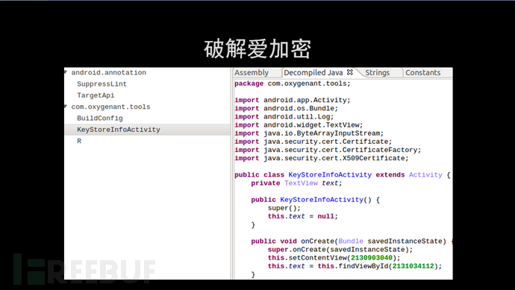The width and height of the screenshot is (515, 290).
Task: Click the this.text = null line
Action: point(303,216)
